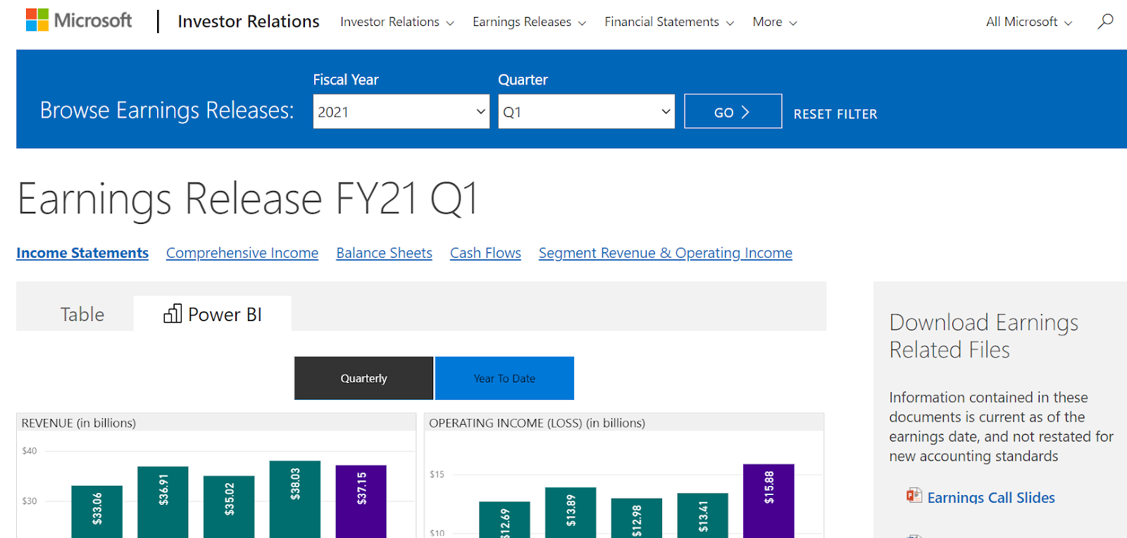Click the Power BI chart icon
This screenshot has height=538, width=1127.
(173, 313)
